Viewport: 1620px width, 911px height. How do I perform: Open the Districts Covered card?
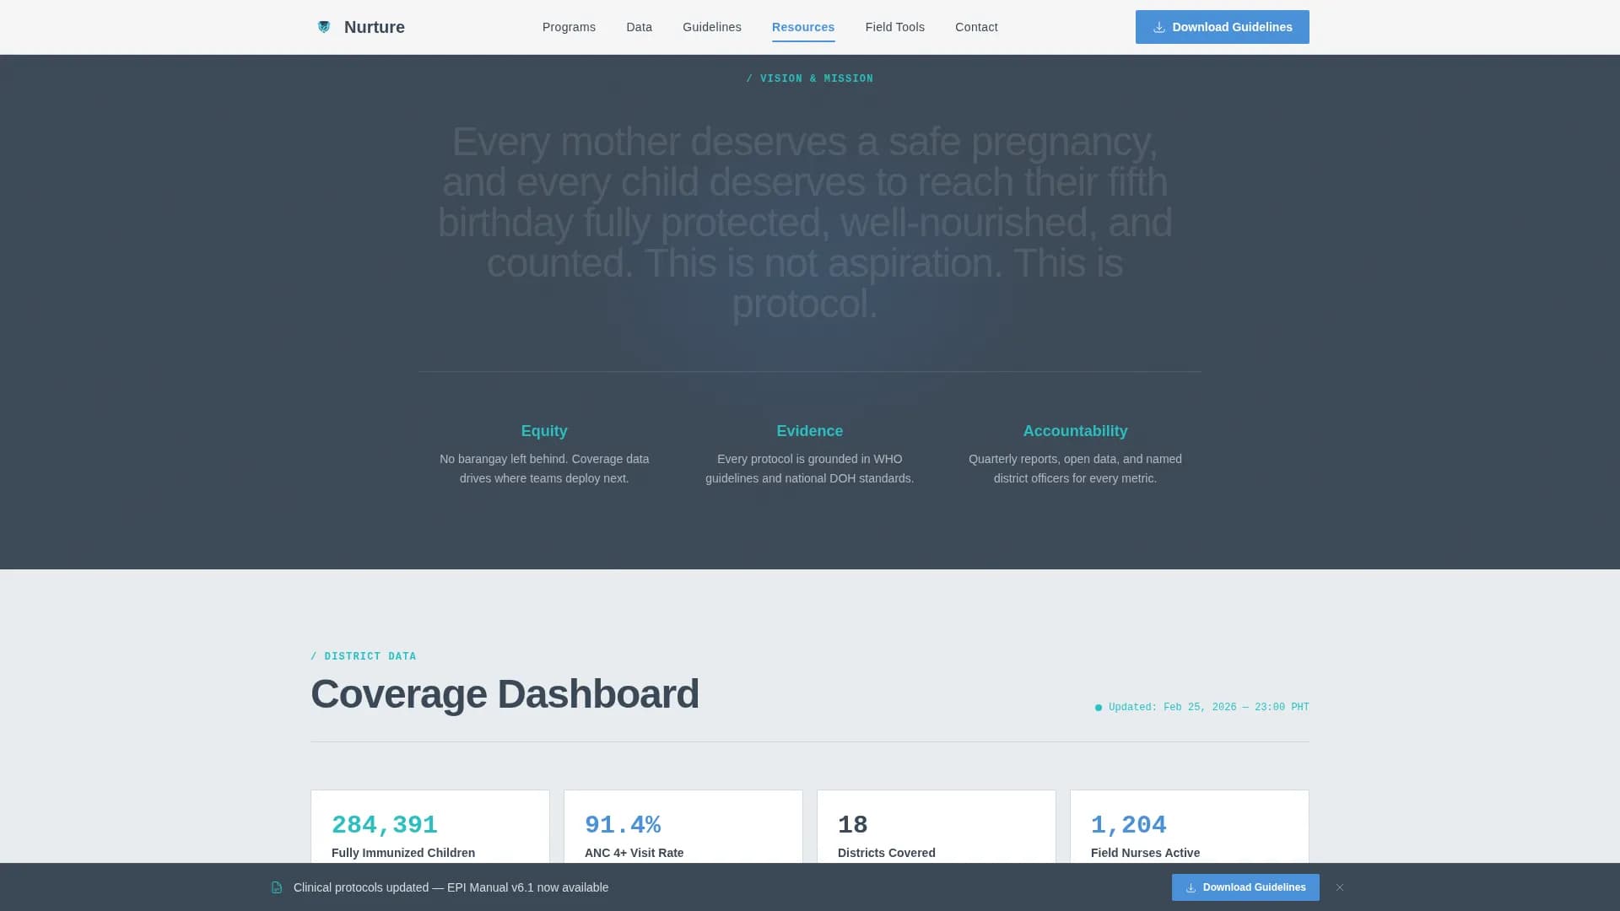tap(937, 827)
